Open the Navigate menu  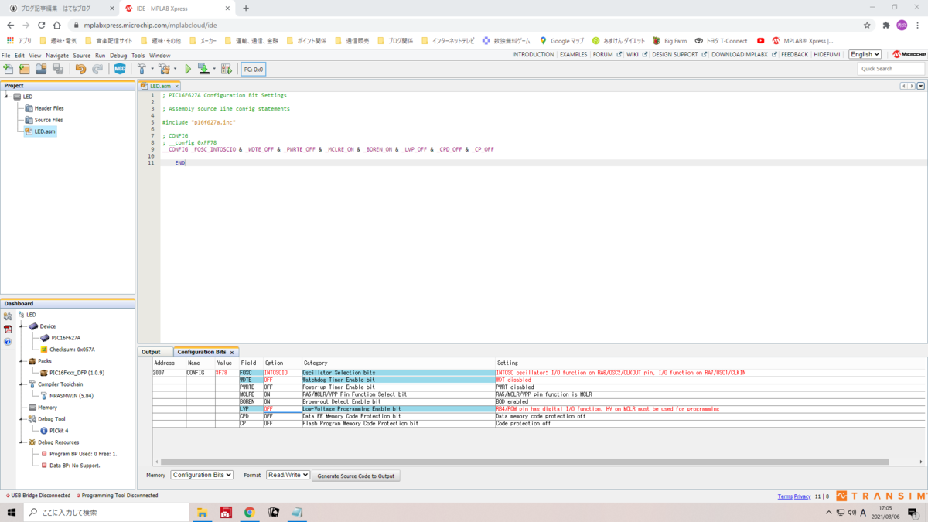pyautogui.click(x=57, y=56)
